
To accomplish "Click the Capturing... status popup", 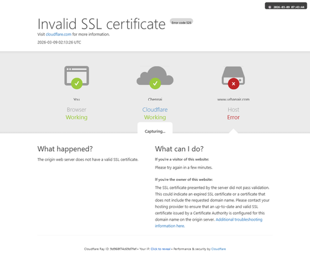I will [x=155, y=128].
